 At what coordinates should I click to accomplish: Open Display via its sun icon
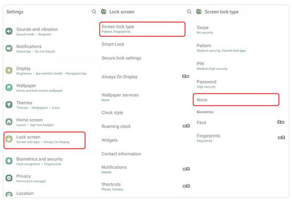[x=9, y=70]
